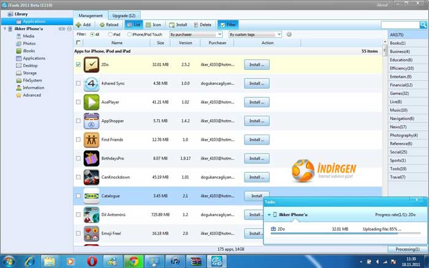This screenshot has width=429, height=268.
Task: Open the By custom tags dropdown
Action: coord(254,35)
